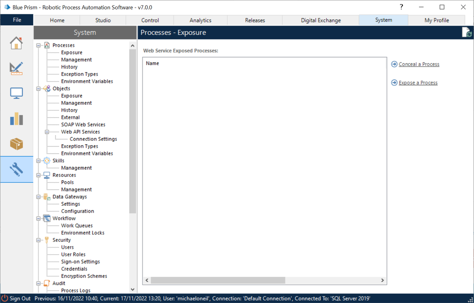Open Work Queues under Workflow
Viewport: 474px width, 303px height.
click(x=77, y=226)
